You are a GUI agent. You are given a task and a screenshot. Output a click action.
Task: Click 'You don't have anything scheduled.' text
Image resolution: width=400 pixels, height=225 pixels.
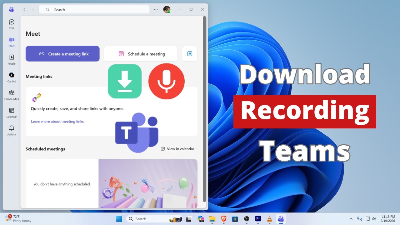pos(62,184)
